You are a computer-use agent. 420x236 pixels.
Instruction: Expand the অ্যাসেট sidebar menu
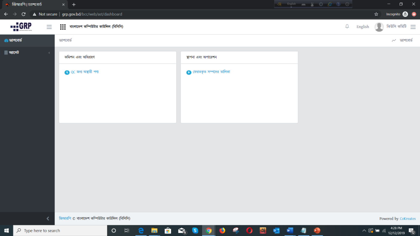(x=14, y=53)
